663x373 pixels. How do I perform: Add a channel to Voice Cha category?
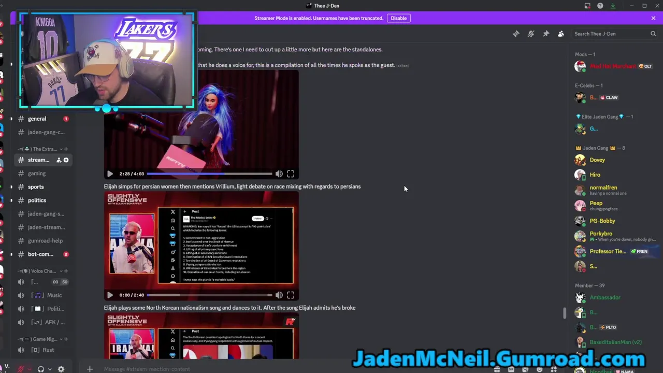click(66, 271)
